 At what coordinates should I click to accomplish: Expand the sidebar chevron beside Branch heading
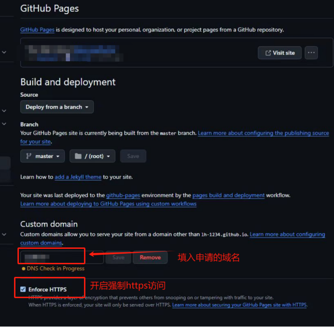click(x=4, y=123)
